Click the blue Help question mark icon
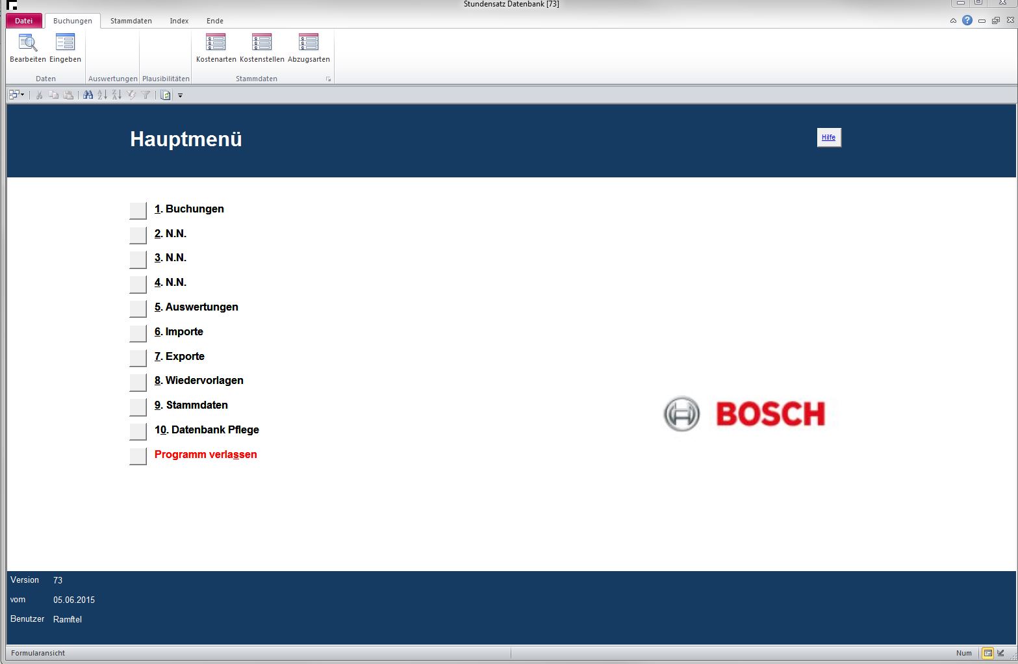Screen dimensions: 1018x664 [967, 20]
